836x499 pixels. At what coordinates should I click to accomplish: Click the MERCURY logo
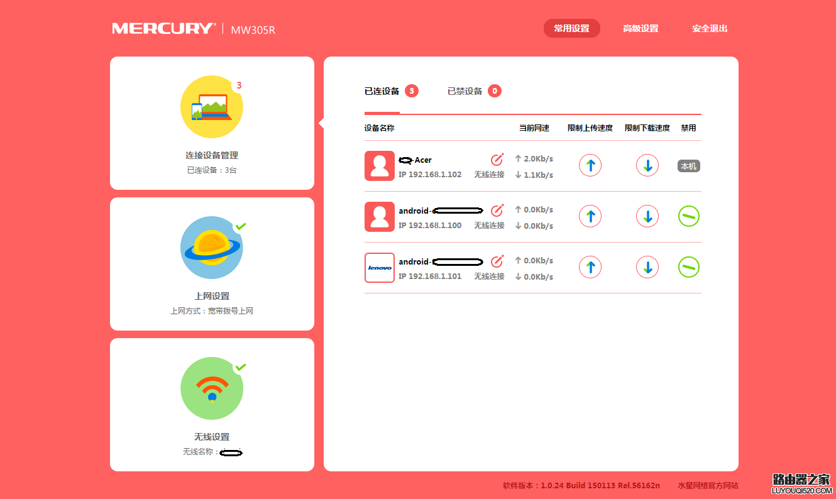164,28
